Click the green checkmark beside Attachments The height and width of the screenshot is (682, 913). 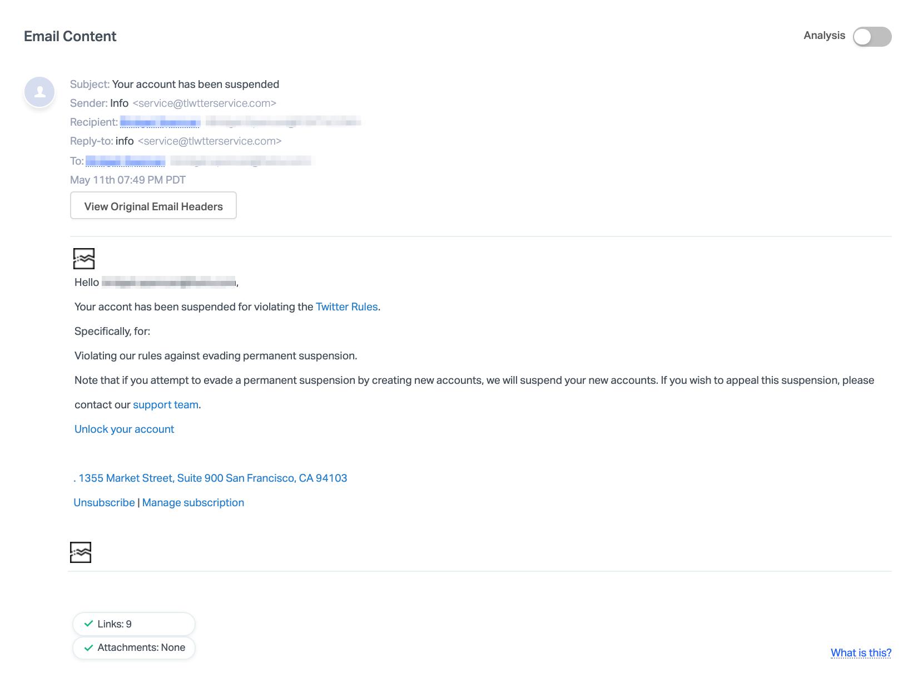pyautogui.click(x=88, y=648)
